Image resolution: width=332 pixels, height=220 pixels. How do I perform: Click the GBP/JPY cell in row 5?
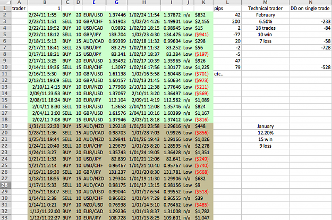(94, 35)
